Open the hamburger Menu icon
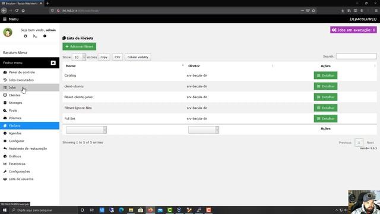380x214 pixels. tap(5, 19)
